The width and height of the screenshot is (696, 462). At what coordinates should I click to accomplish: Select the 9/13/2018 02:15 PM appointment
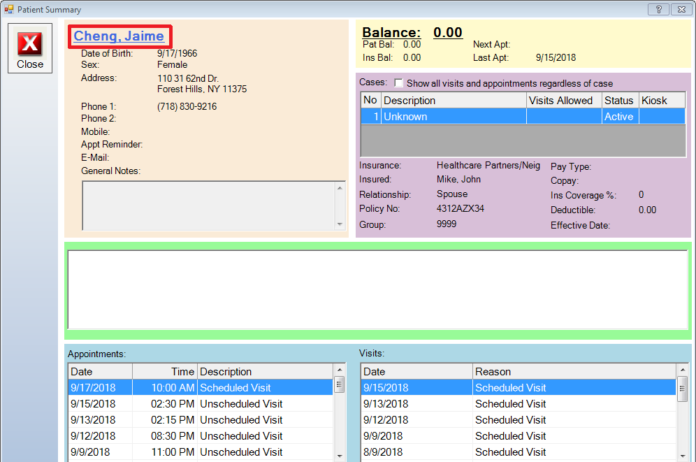[x=200, y=420]
